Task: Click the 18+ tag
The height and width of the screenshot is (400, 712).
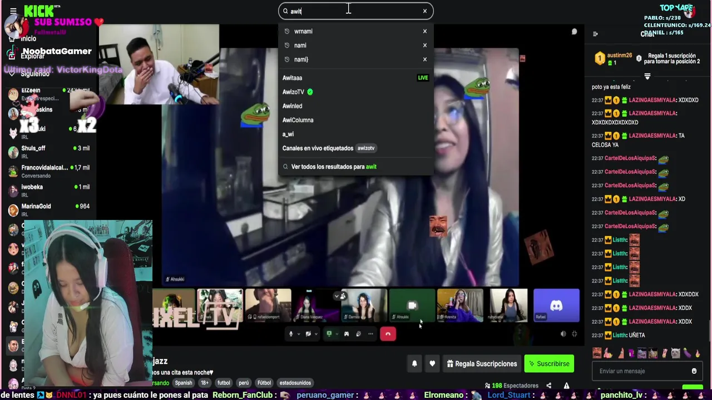Action: [x=205, y=383]
